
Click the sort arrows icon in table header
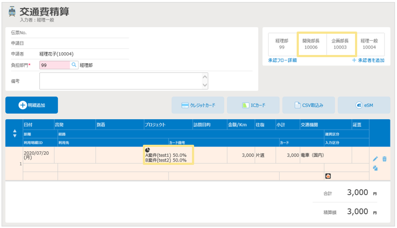click(x=14, y=133)
